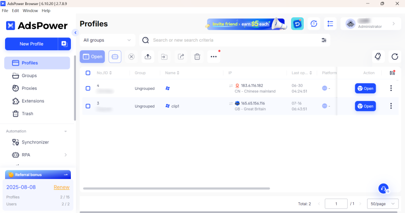Open the Administrator account menu
Image resolution: width=405 pixels, height=213 pixels.
(371, 24)
